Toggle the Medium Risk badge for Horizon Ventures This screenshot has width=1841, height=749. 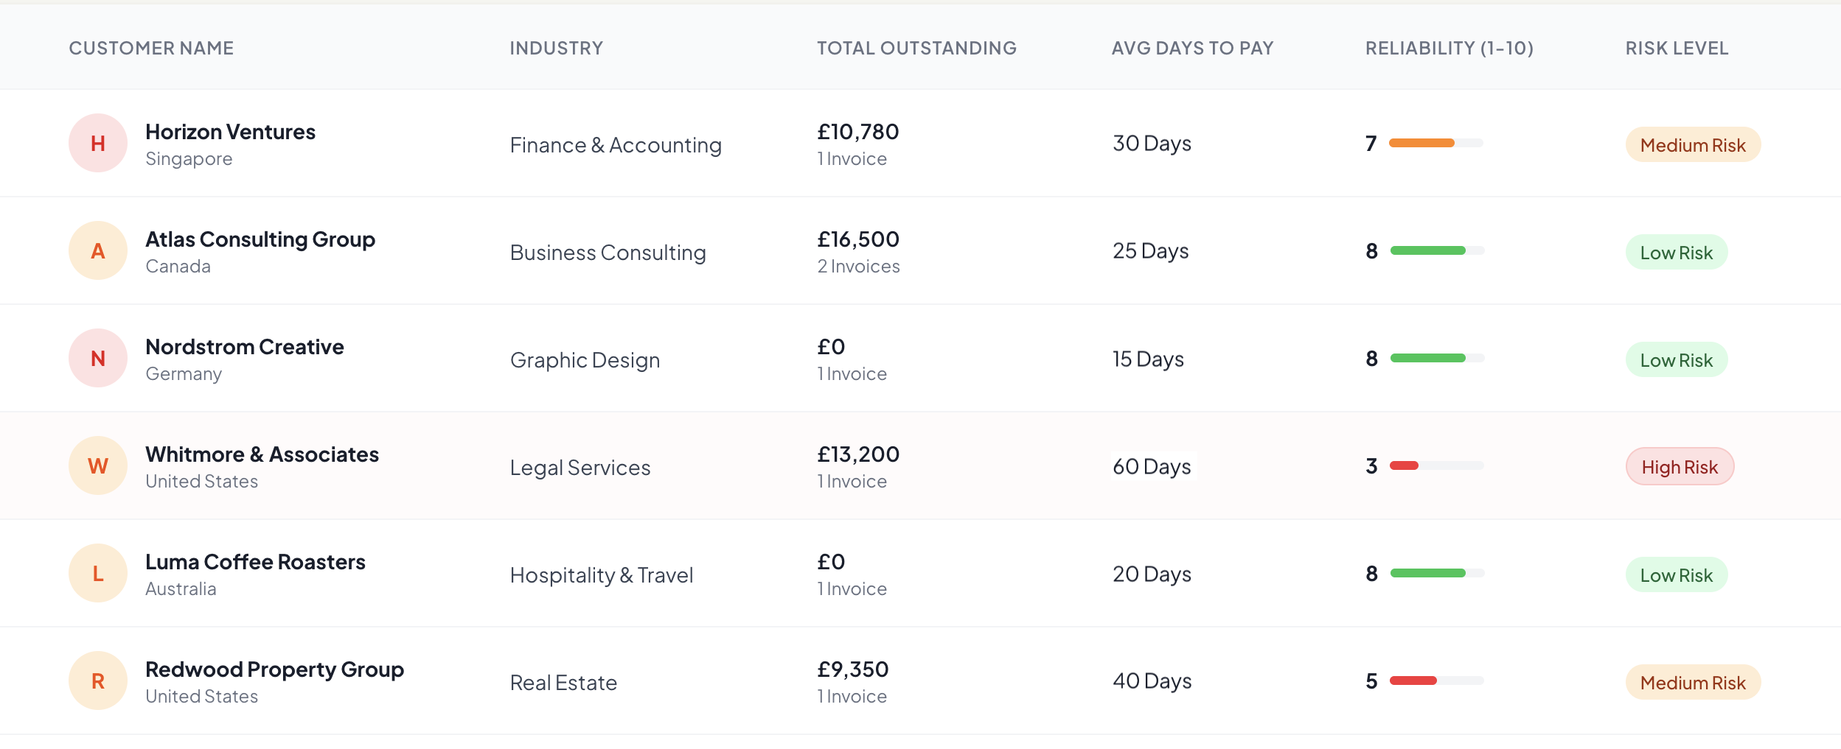[x=1694, y=144]
